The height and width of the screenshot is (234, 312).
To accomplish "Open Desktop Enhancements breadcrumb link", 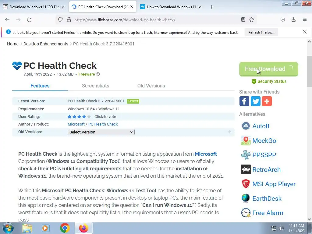I will [46, 44].
